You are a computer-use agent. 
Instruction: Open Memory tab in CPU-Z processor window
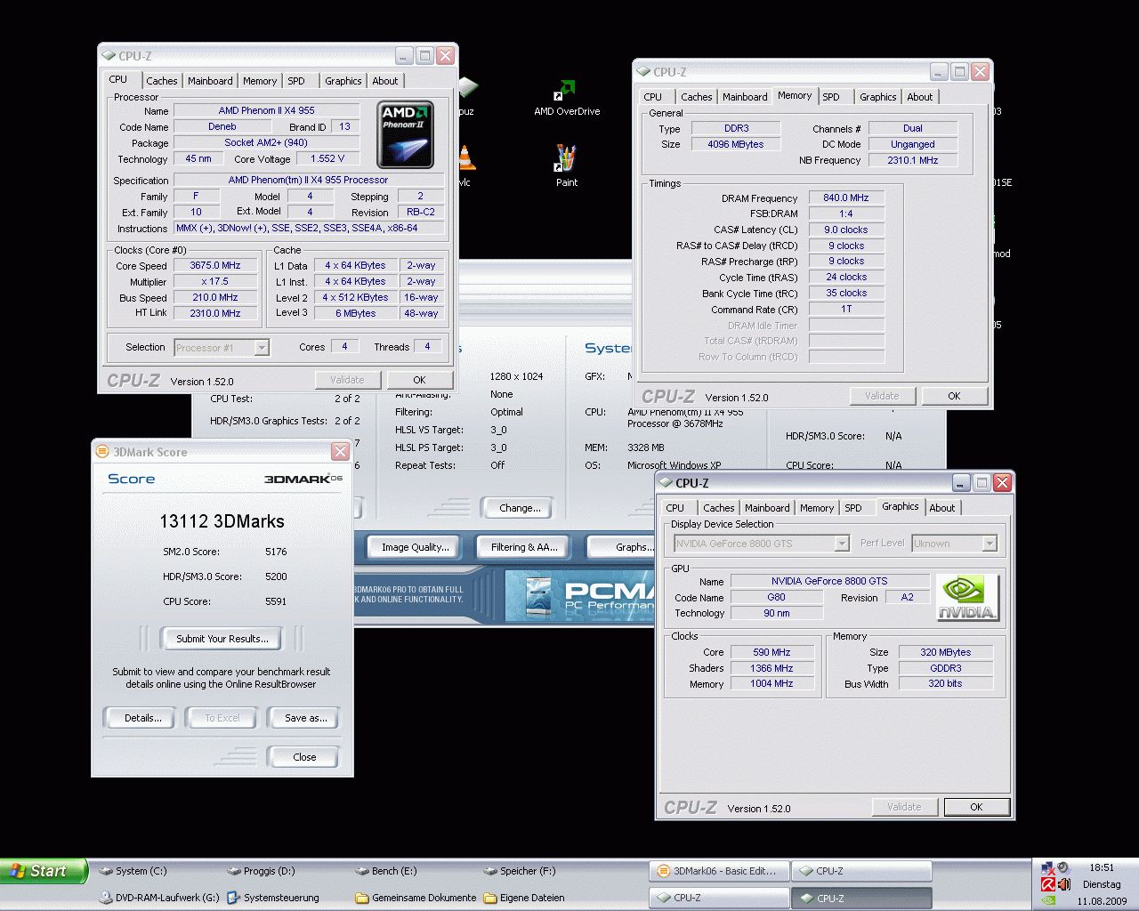click(260, 81)
